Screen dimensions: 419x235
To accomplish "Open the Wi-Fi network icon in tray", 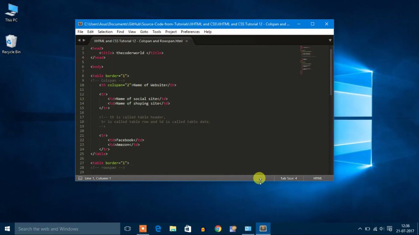I will [375, 229].
